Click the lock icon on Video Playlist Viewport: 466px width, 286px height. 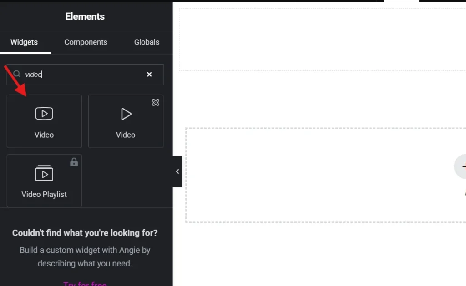click(74, 162)
